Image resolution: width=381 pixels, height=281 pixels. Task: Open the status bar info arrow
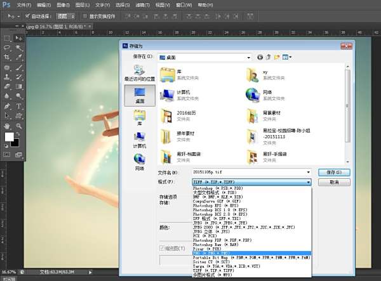click(90, 272)
